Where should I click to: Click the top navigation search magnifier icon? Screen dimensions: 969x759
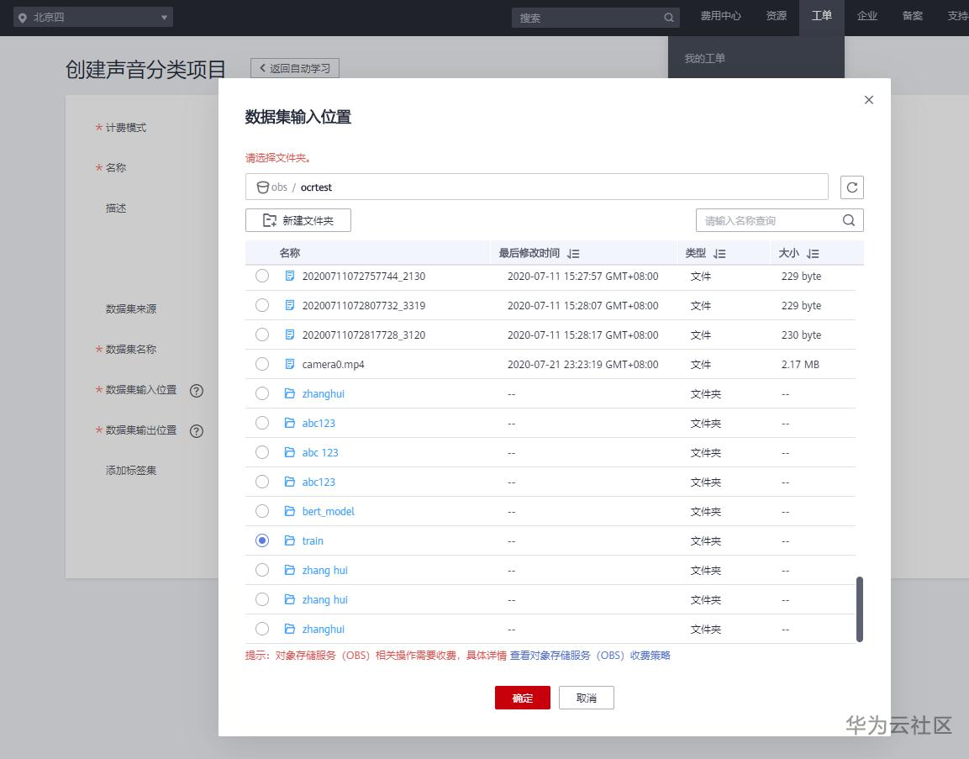[x=669, y=18]
